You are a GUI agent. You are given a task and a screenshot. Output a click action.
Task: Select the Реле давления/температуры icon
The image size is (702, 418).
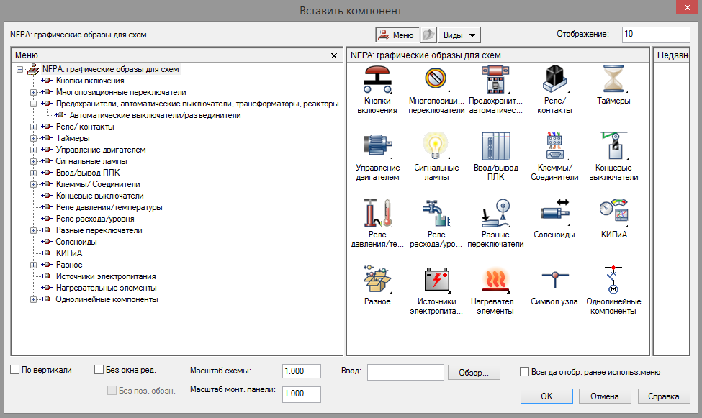point(377,212)
